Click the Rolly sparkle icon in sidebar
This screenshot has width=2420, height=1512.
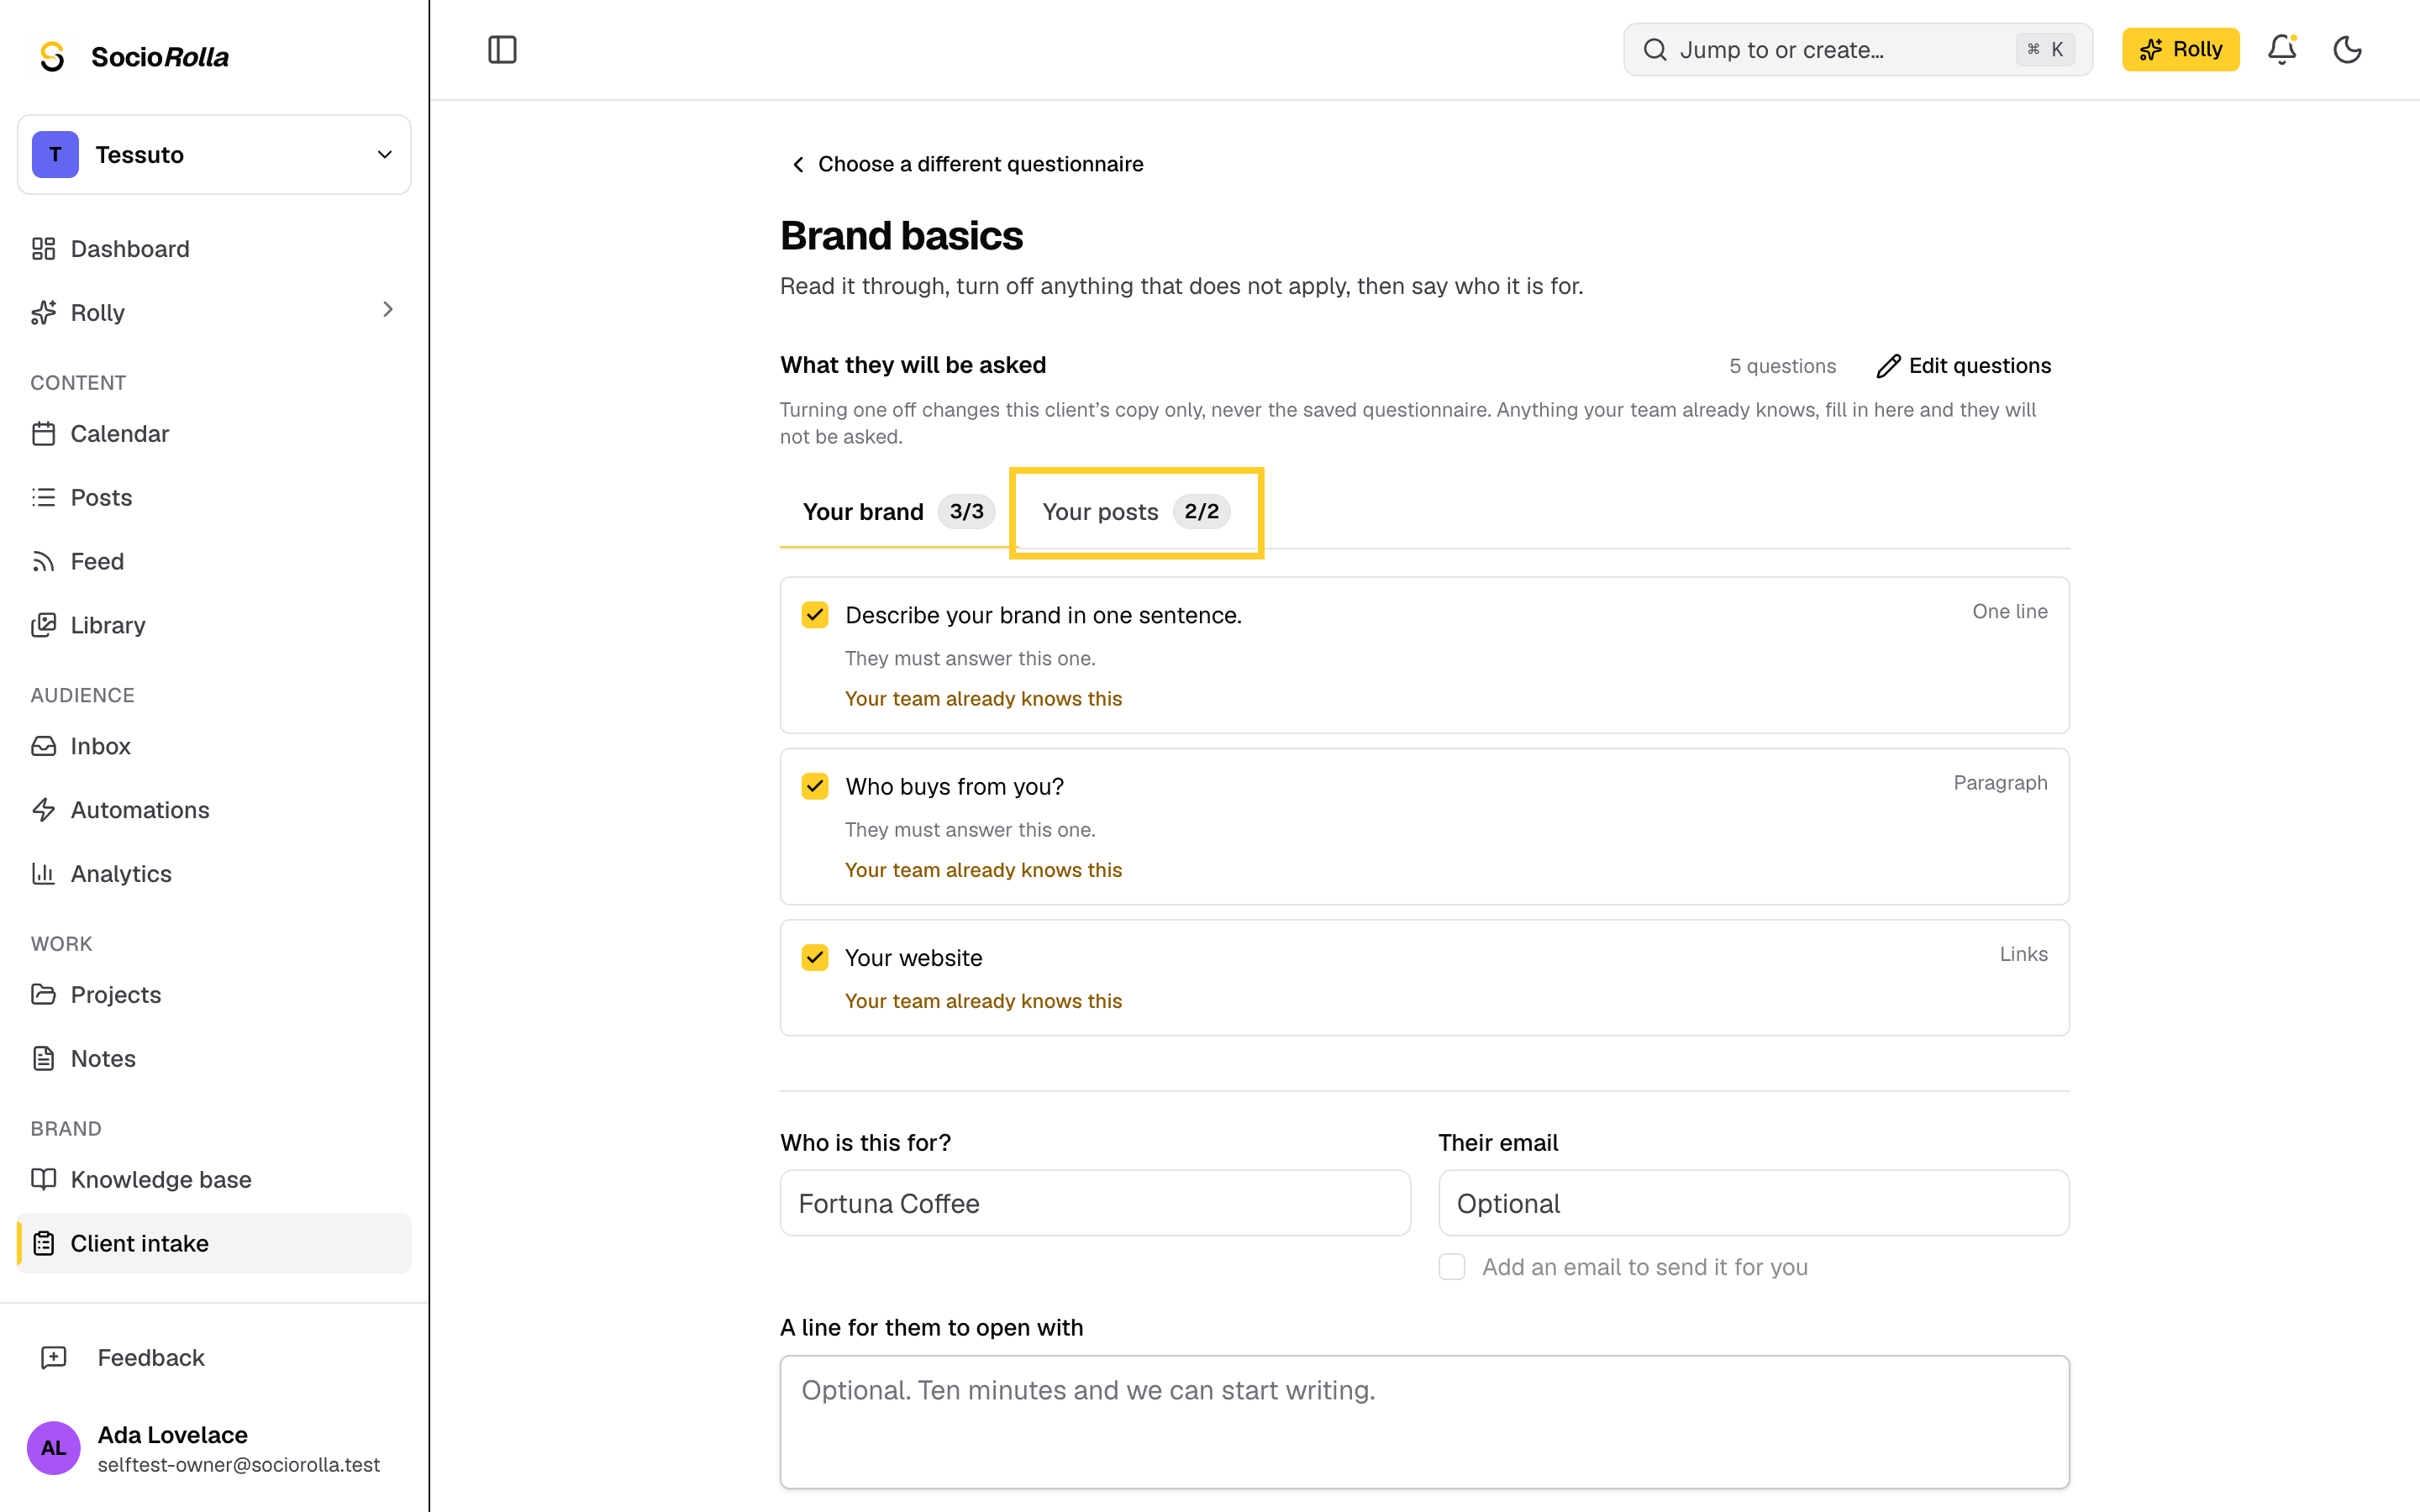(43, 312)
